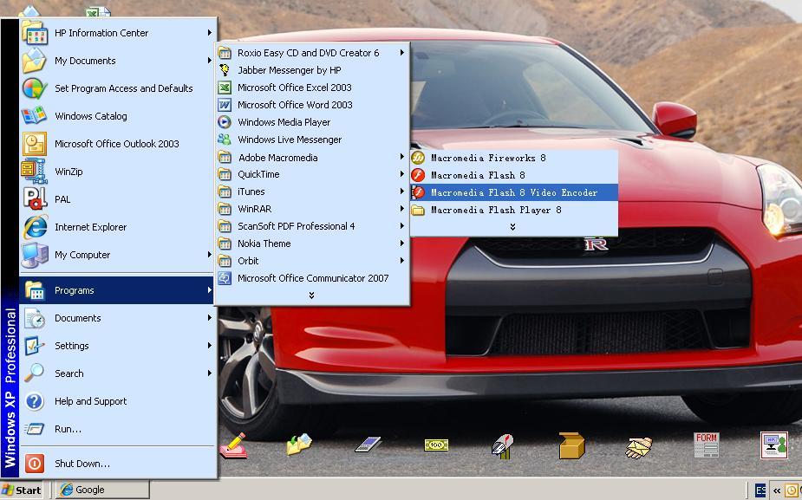Click Set Program Access and Defaults icon

pos(35,88)
